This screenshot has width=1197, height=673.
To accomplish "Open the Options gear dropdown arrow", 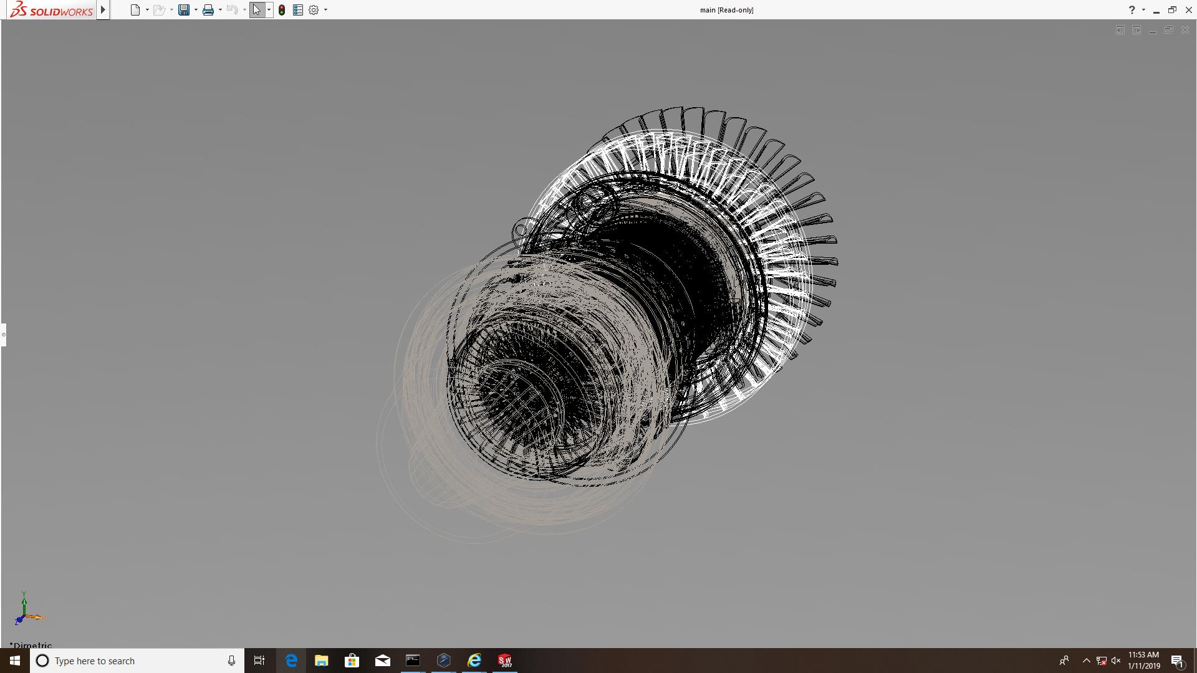I will point(325,10).
